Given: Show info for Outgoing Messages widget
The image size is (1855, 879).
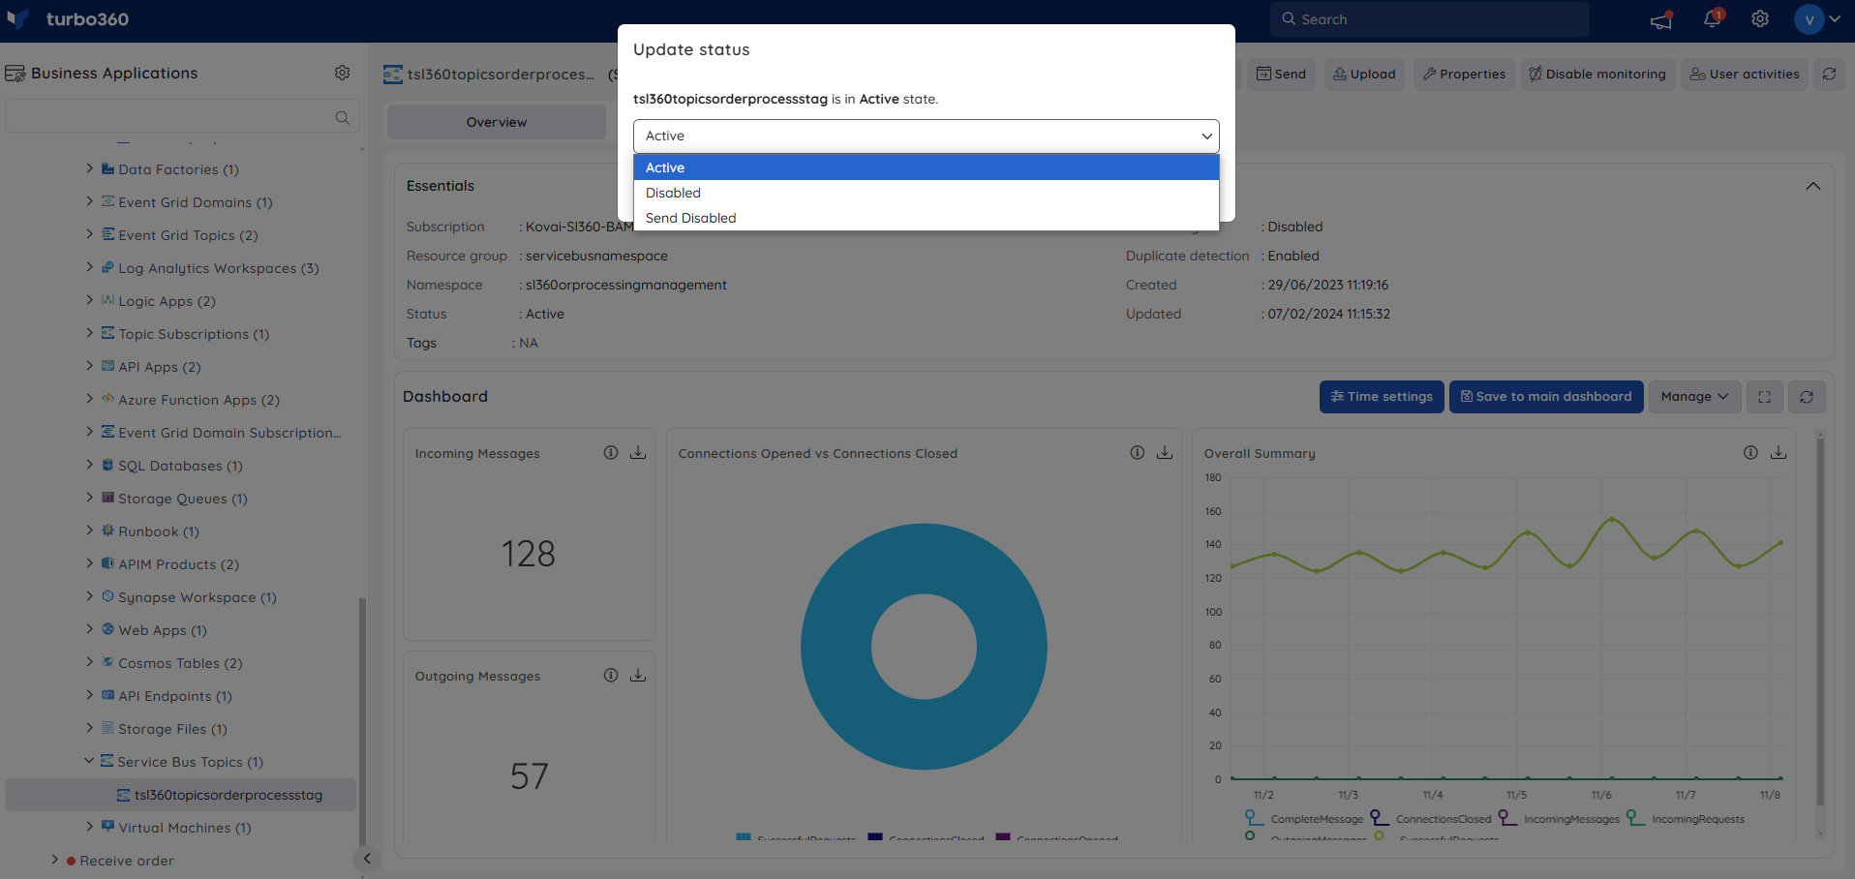Looking at the screenshot, I should coord(611,675).
